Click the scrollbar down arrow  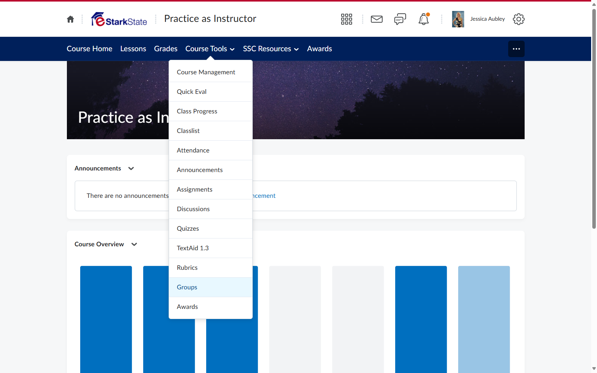(594, 369)
